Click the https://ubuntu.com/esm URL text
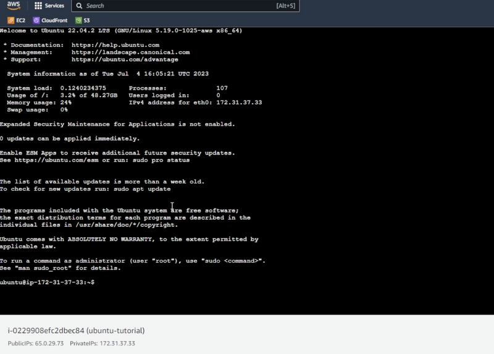Image resolution: width=494 pixels, height=354 pixels. (56, 160)
